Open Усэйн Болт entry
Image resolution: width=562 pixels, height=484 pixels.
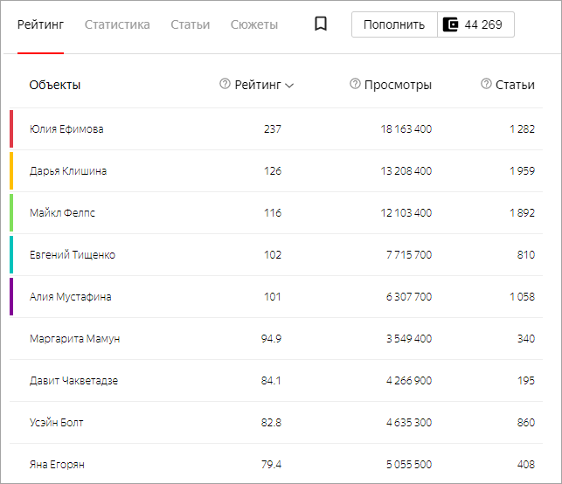(56, 423)
